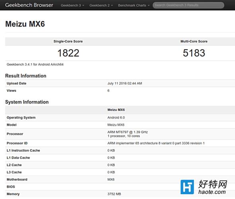Focus the Search Geekbench 3 Results field

[x=188, y=5]
